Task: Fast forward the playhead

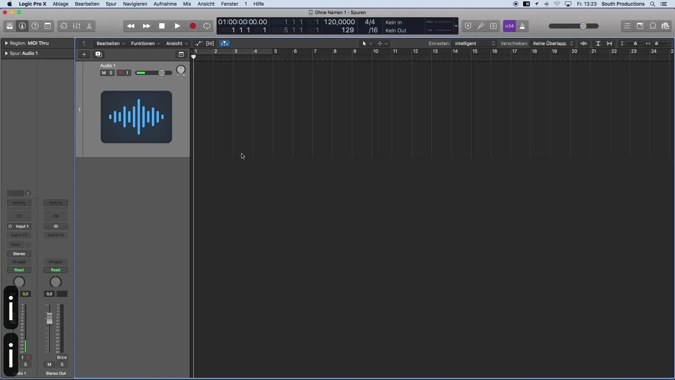Action: point(146,26)
